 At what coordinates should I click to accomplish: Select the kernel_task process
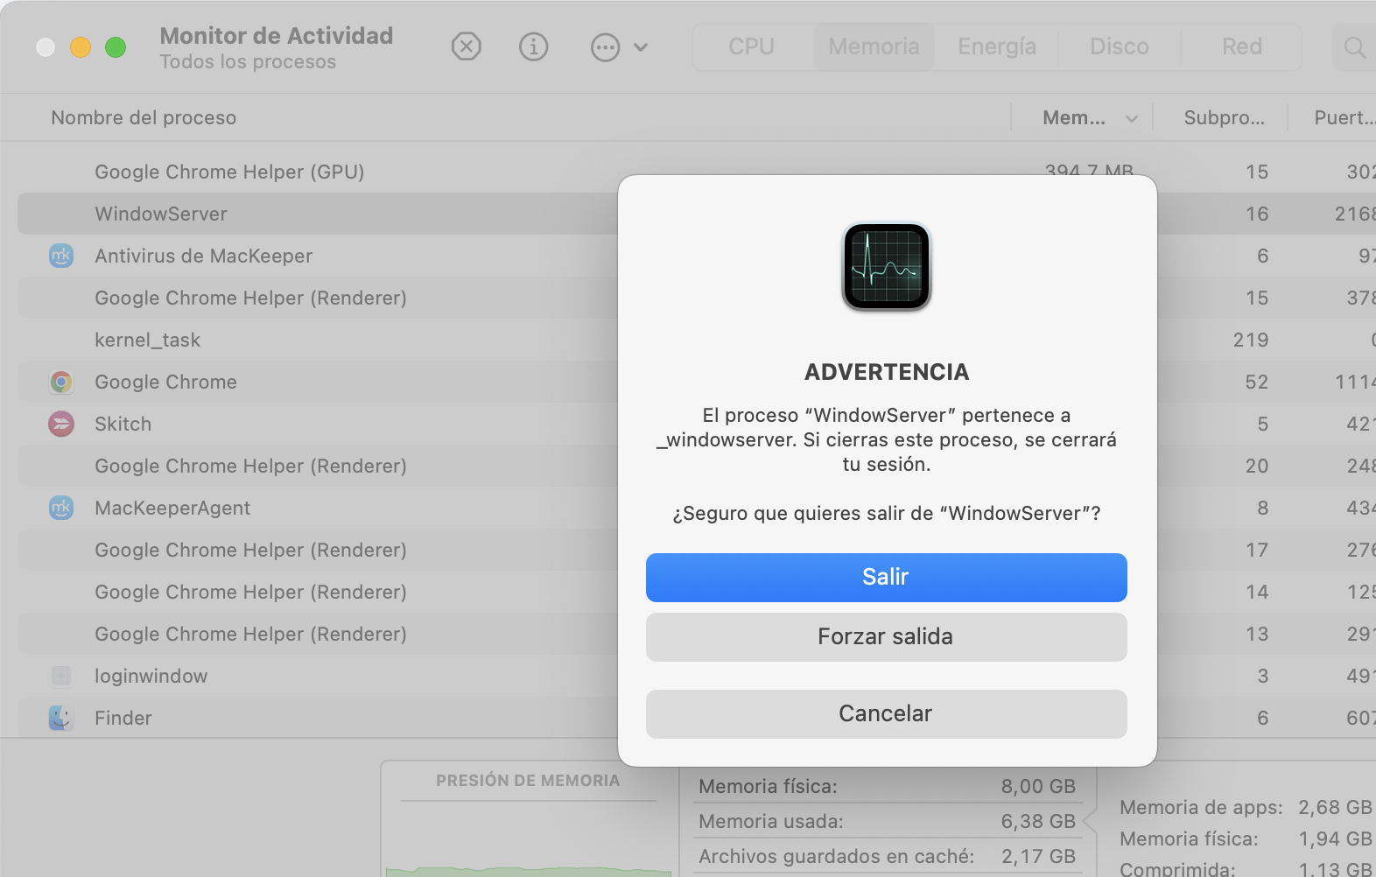click(x=147, y=340)
